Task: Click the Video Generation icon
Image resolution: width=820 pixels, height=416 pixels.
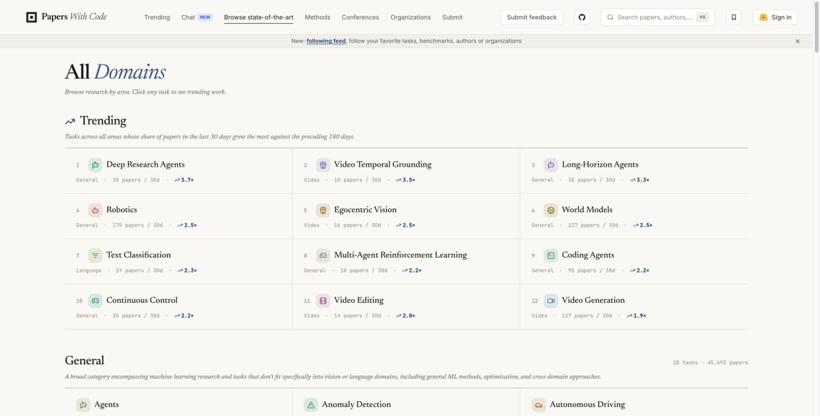Action: (551, 301)
